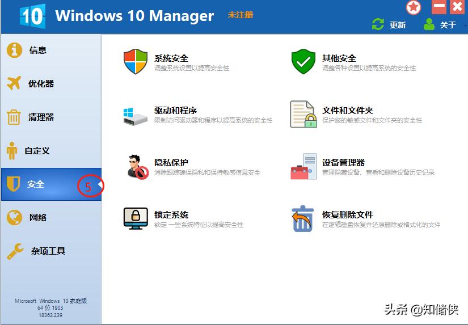
Task: Click the privacy protection agent icon
Action: [x=138, y=167]
